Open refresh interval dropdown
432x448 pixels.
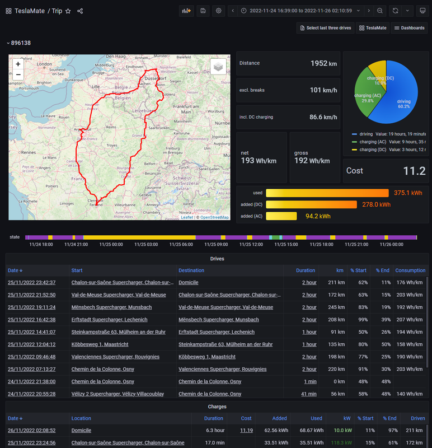407,11
